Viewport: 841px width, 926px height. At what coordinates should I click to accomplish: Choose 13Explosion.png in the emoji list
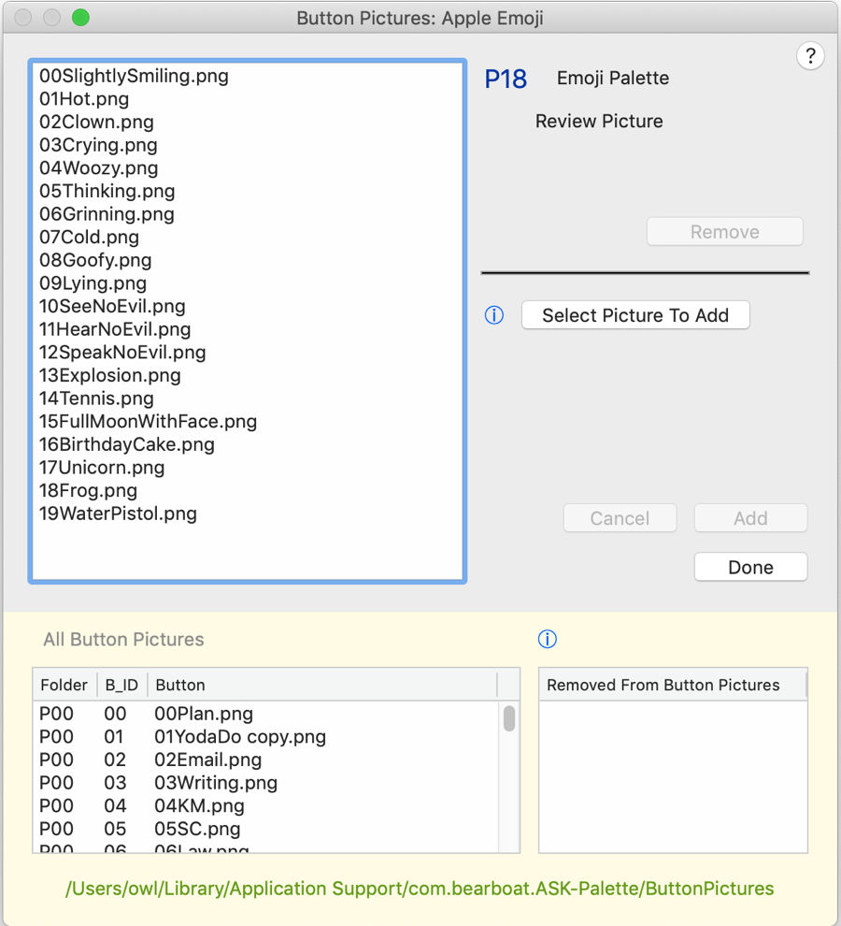click(110, 375)
